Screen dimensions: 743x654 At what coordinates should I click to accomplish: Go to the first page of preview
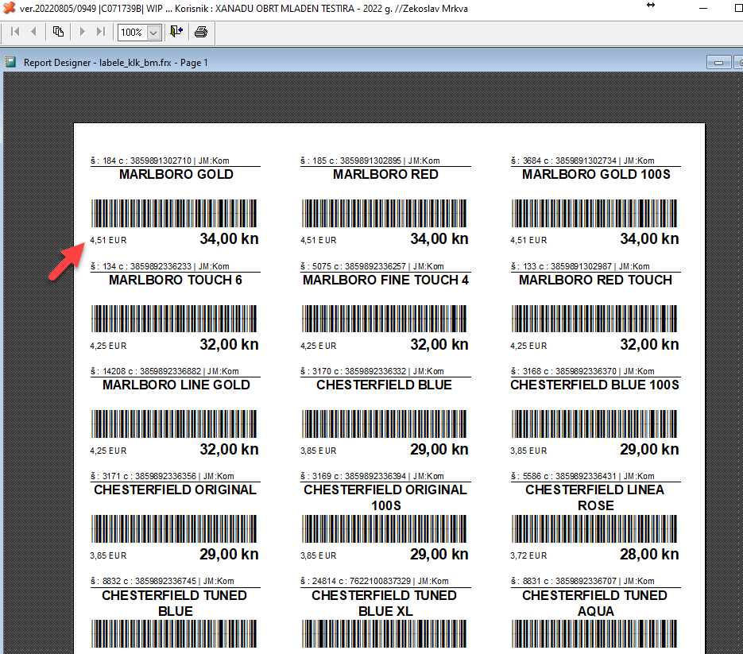15,32
